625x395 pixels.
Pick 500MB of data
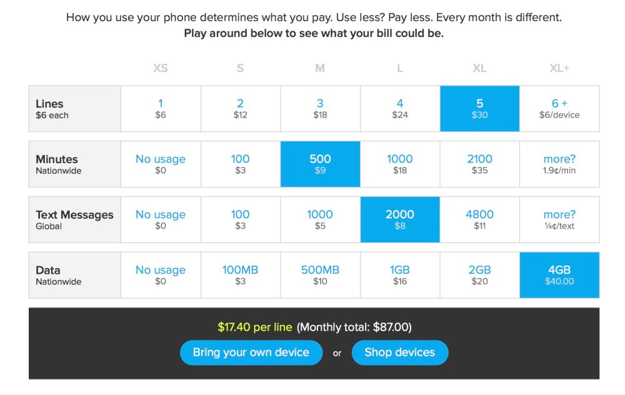(320, 275)
